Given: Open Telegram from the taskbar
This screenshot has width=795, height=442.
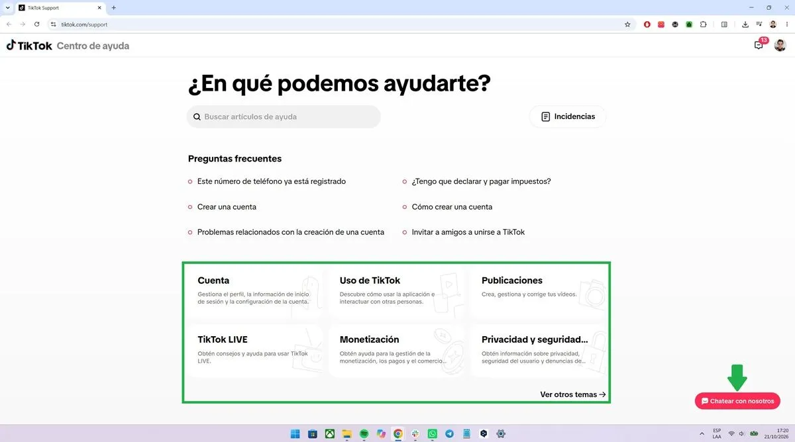Looking at the screenshot, I should click(450, 433).
